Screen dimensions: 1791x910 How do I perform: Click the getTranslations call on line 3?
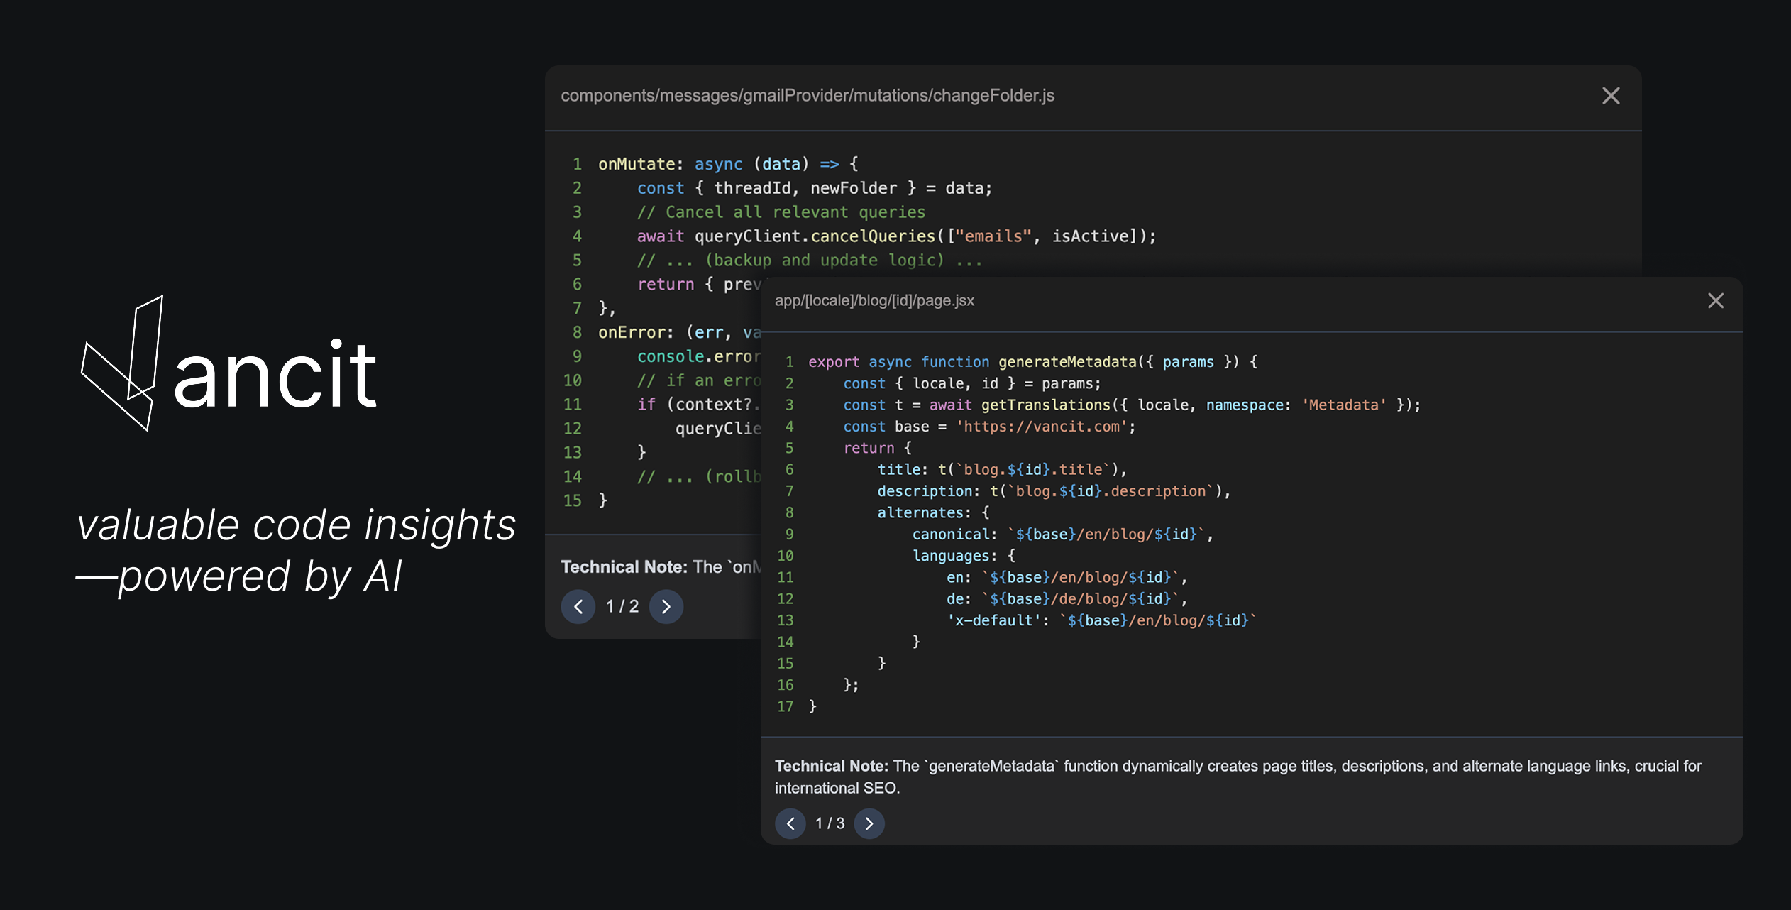[1045, 405]
